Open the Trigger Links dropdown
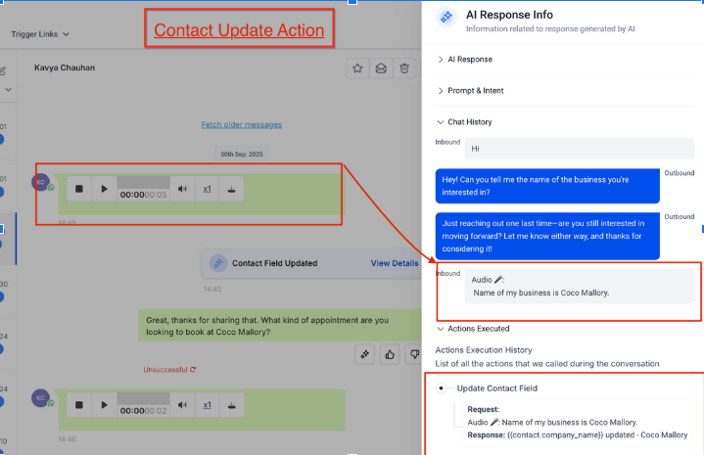 pyautogui.click(x=40, y=34)
